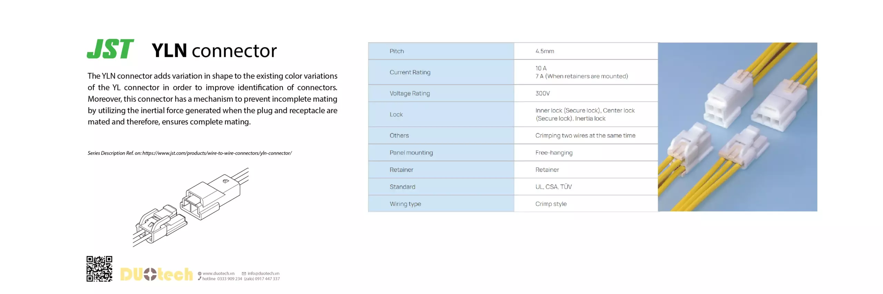Click the envelope icon beside info@duotech.vn

(244, 274)
